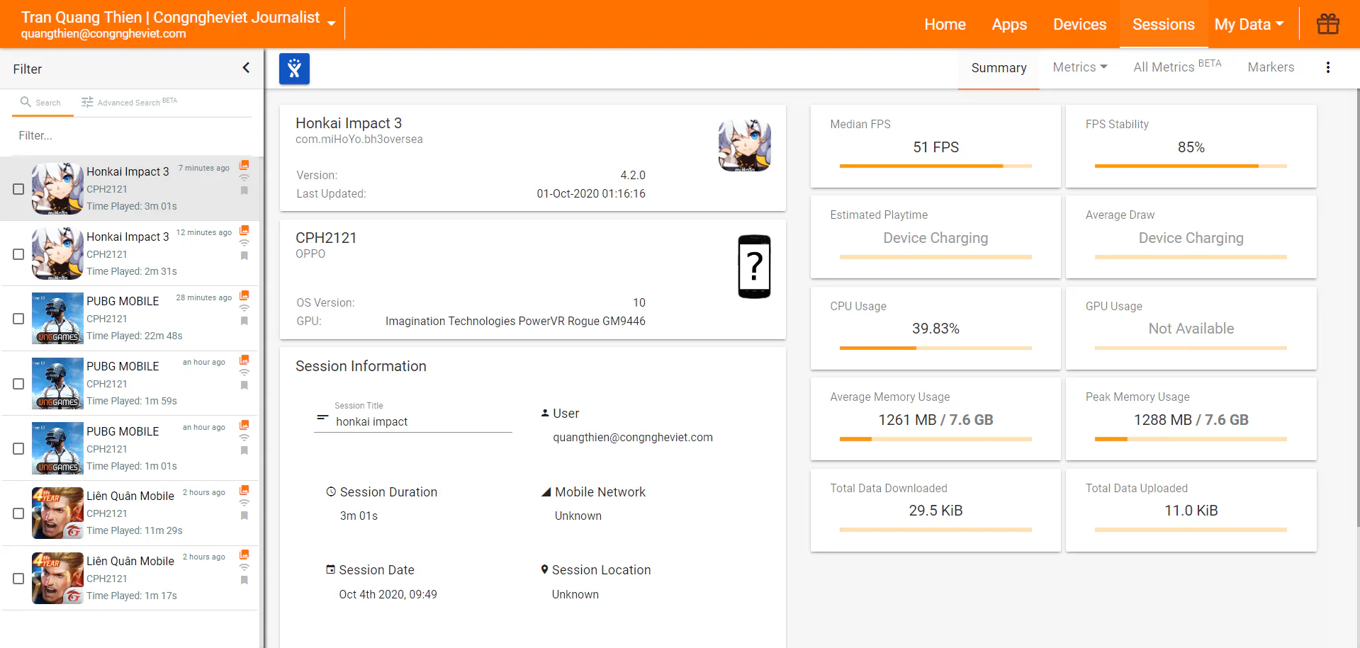Click the orange screenshot icon for the 7 minutes ago session
Viewport: 1360px width, 648px height.
(245, 165)
